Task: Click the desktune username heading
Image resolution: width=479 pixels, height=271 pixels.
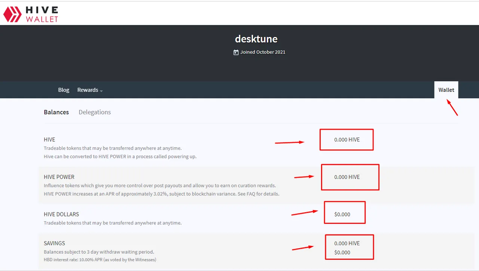Action: pos(256,39)
